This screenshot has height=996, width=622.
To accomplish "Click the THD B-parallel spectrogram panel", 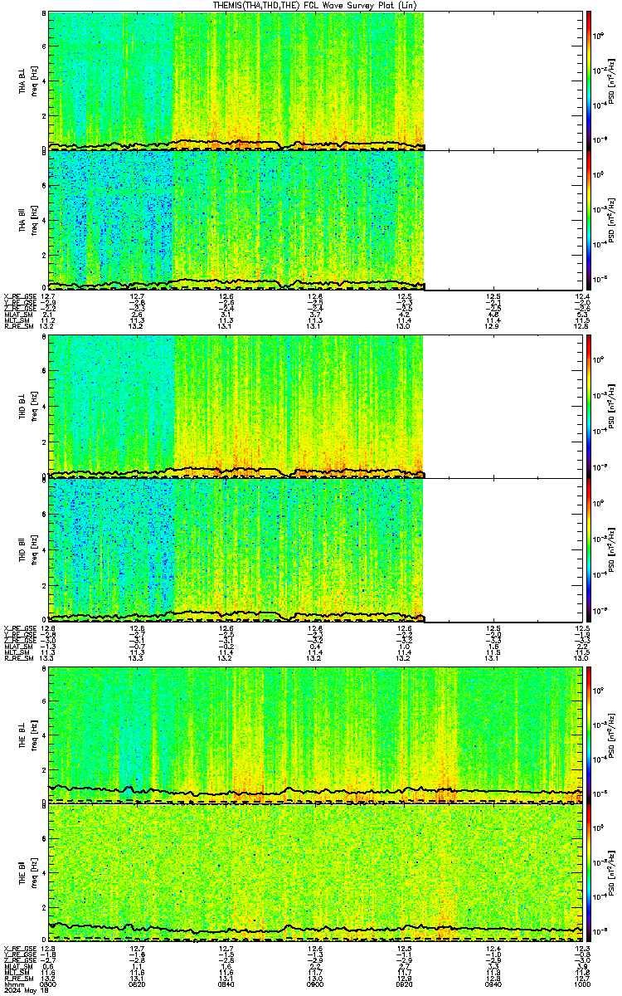I will [315, 549].
